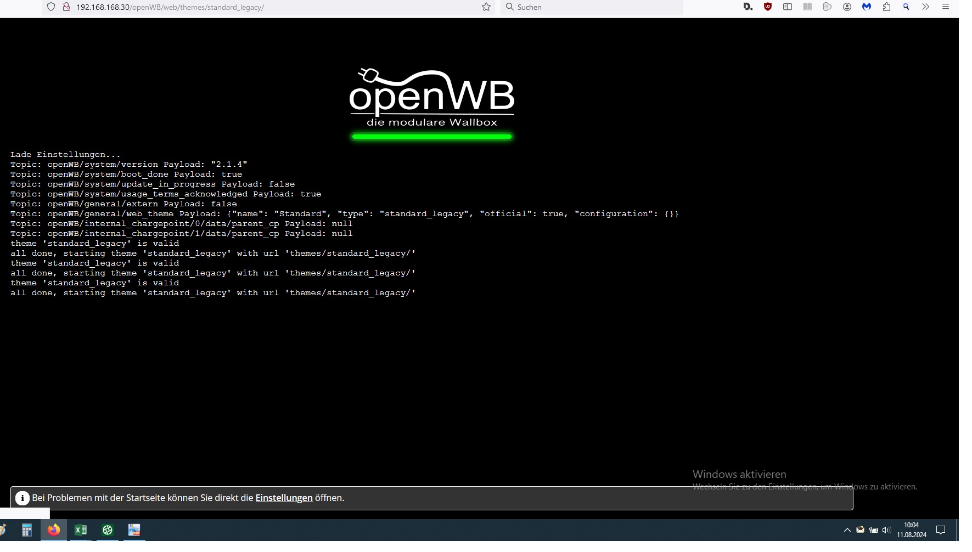Show hidden system tray icons
Screen dimensions: 972x552
[847, 530]
